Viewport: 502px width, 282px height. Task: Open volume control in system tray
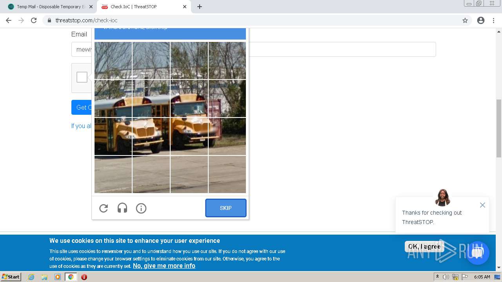pyautogui.click(x=446, y=277)
